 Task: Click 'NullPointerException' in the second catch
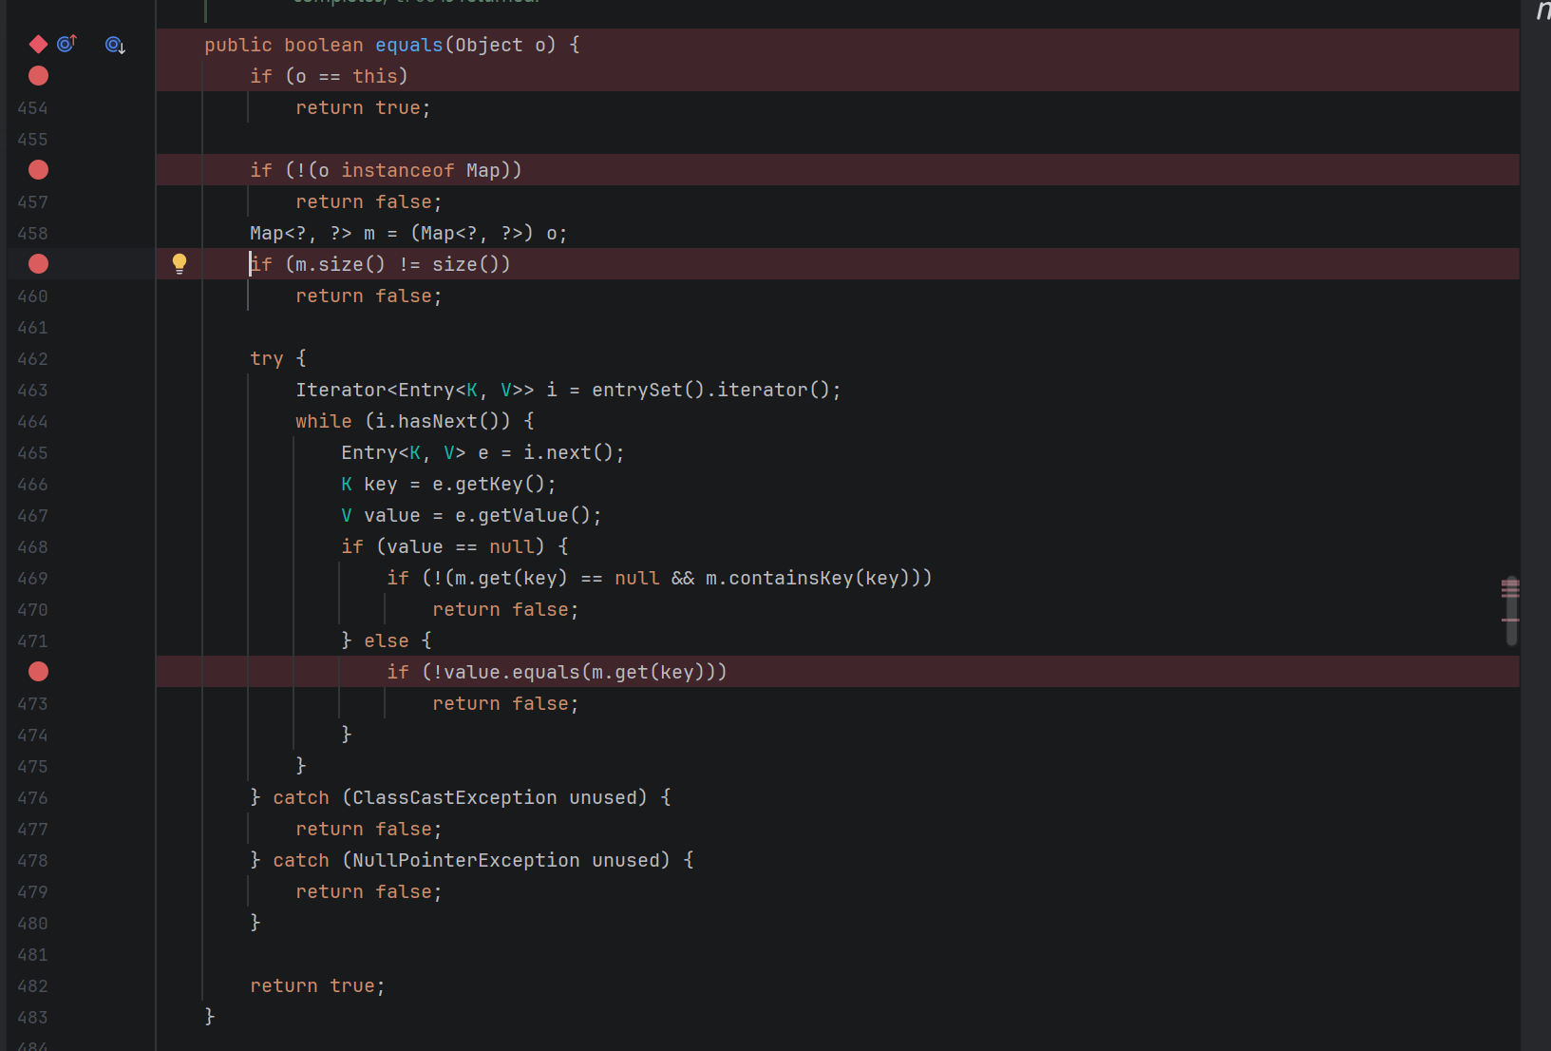pos(465,860)
